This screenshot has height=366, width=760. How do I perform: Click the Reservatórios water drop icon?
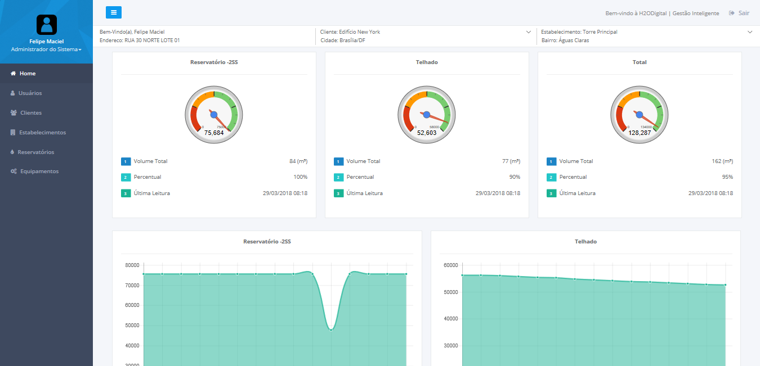(x=12, y=152)
